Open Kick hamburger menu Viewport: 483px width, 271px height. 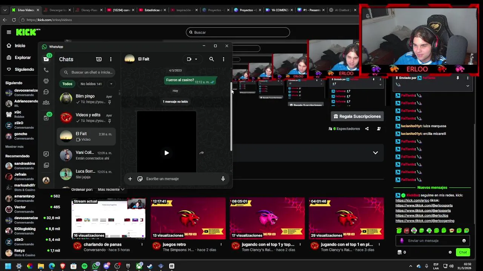click(9, 32)
